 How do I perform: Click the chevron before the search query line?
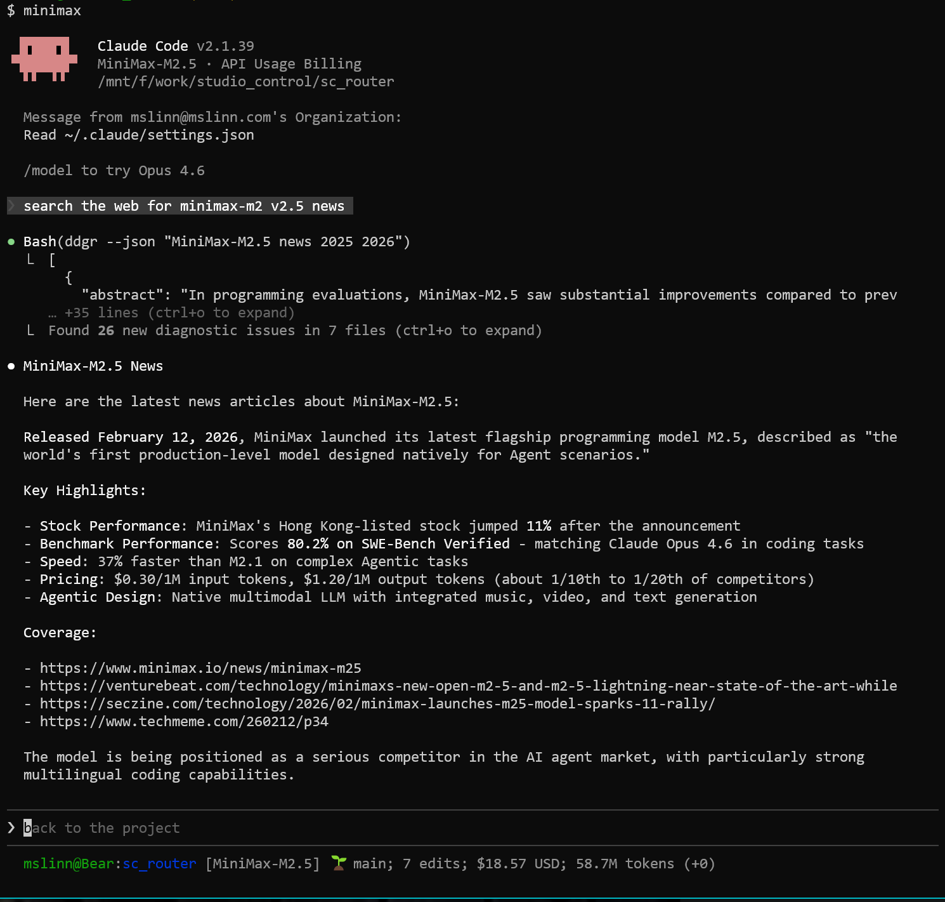(11, 206)
